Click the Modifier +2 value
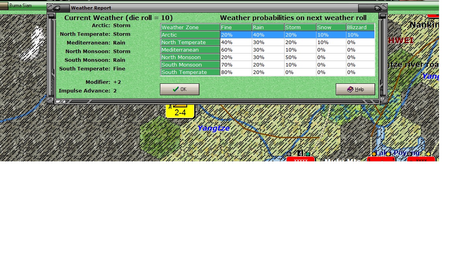 [117, 82]
